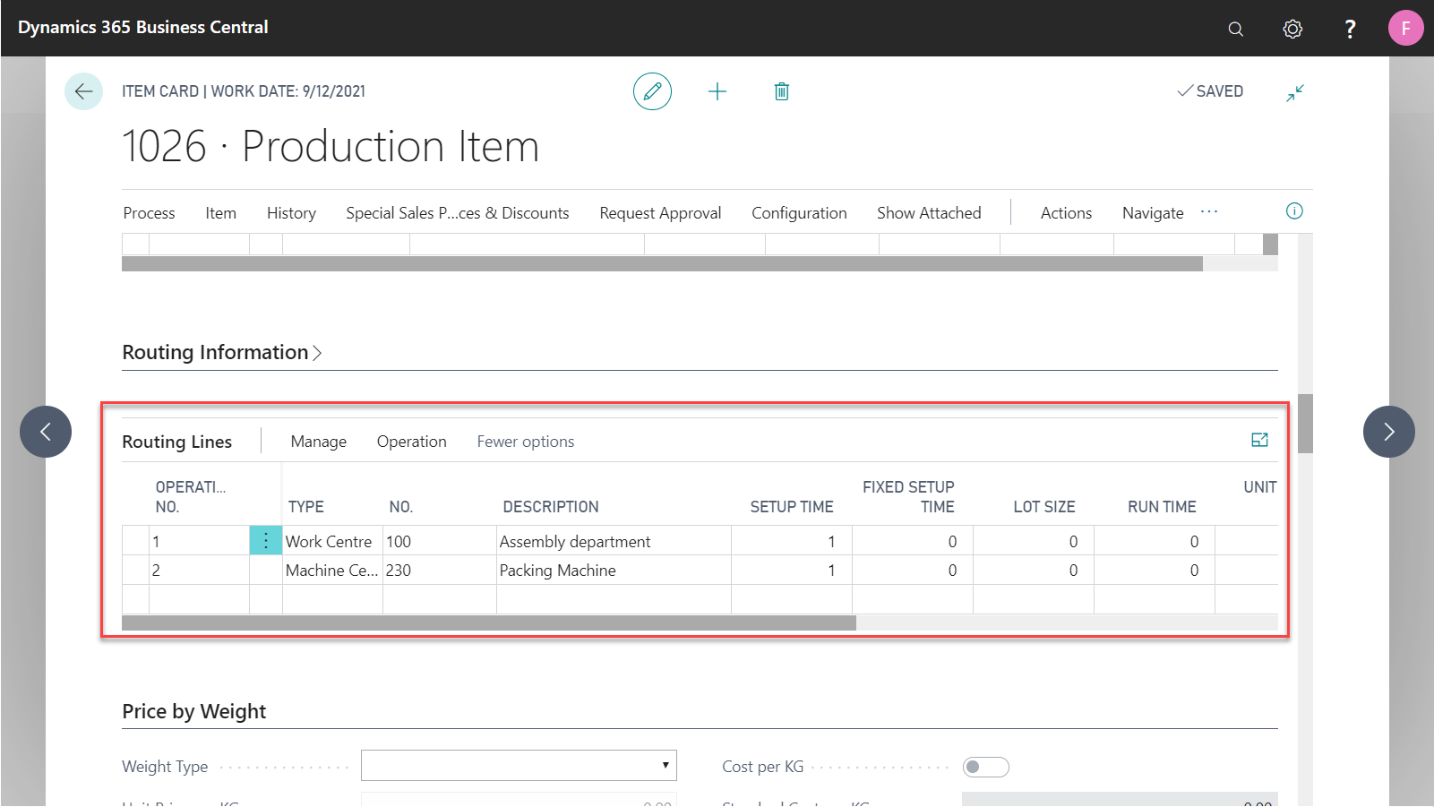Open the Process menu
1434x807 pixels.
(x=149, y=213)
